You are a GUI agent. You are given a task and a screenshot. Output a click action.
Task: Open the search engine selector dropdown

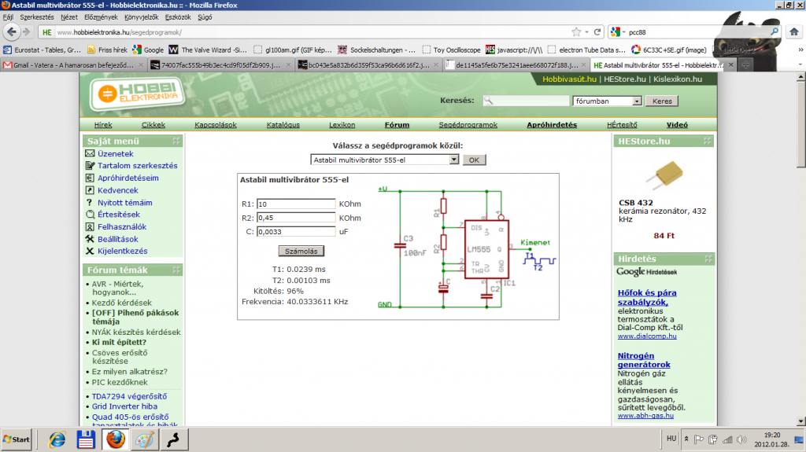(619, 32)
